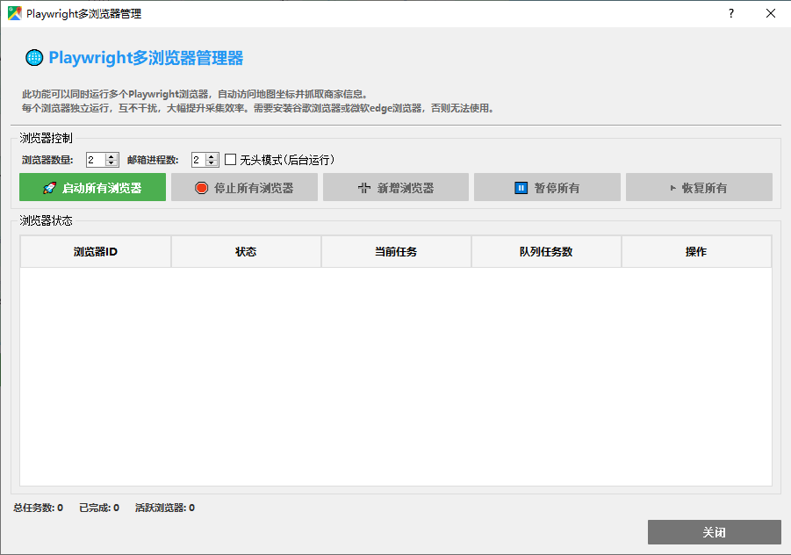Viewport: 791px width, 555px height.
Task: Focus the 浏览器数量 number field
Action: click(x=96, y=160)
